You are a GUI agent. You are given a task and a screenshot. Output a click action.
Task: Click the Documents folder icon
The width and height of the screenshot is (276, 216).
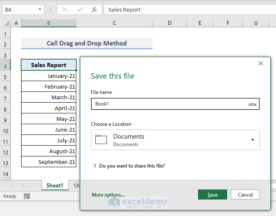pos(101,139)
